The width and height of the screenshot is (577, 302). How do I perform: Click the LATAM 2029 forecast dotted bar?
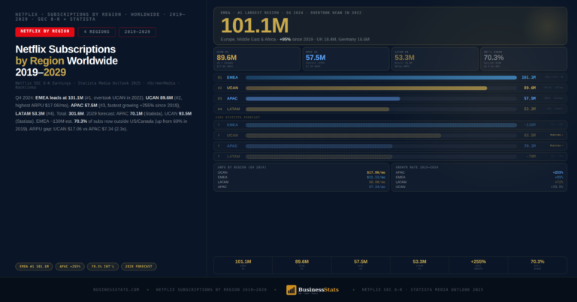319,157
